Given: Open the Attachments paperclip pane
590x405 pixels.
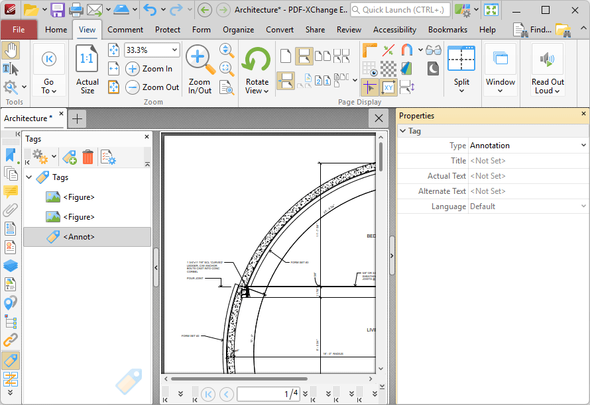Looking at the screenshot, I should [x=11, y=210].
